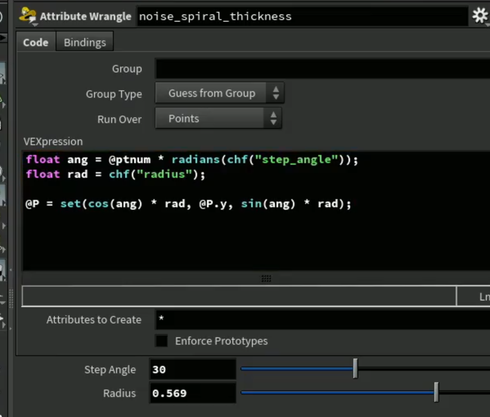Click the node name field noise_spiral_thickness

coord(302,16)
